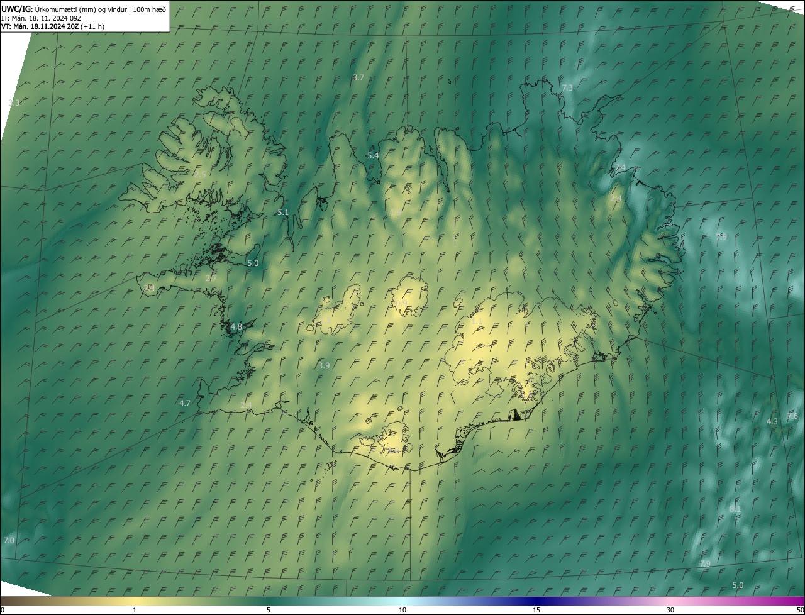Click the 1.1 value label
Image resolution: width=805 pixels, height=615 pixels.
point(477,321)
